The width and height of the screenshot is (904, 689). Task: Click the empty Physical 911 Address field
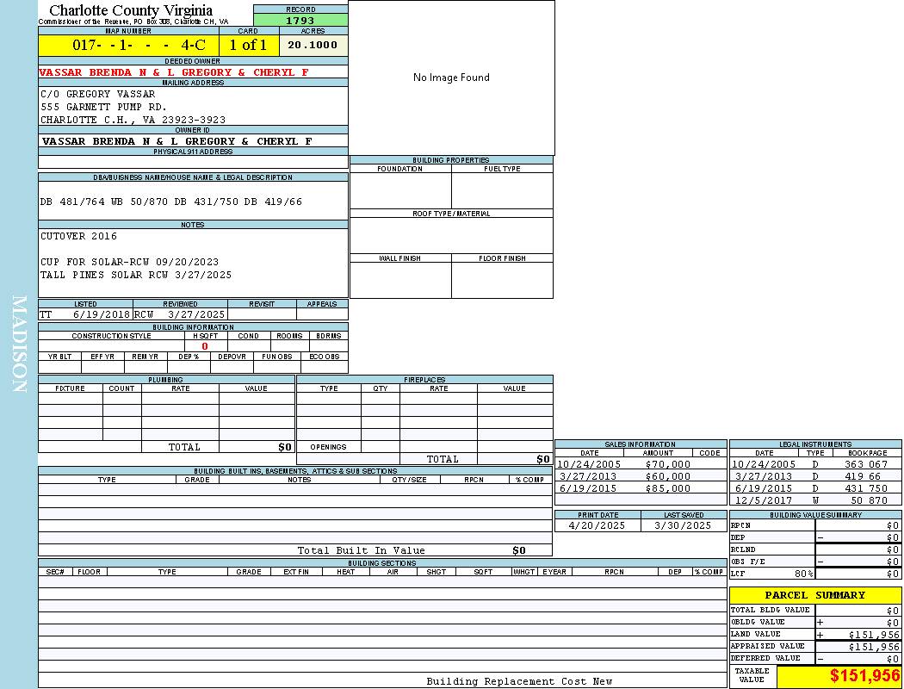coord(193,162)
